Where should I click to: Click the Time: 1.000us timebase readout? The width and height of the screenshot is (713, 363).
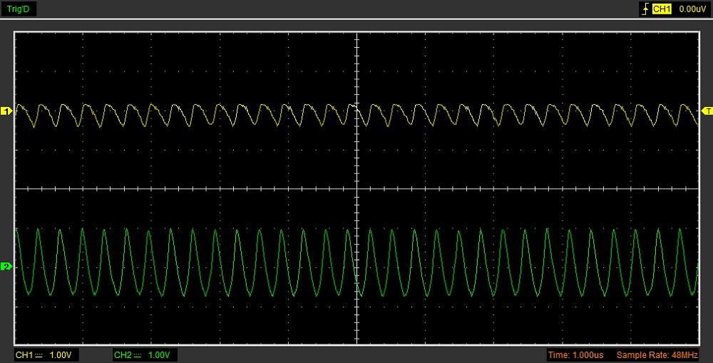pos(575,355)
